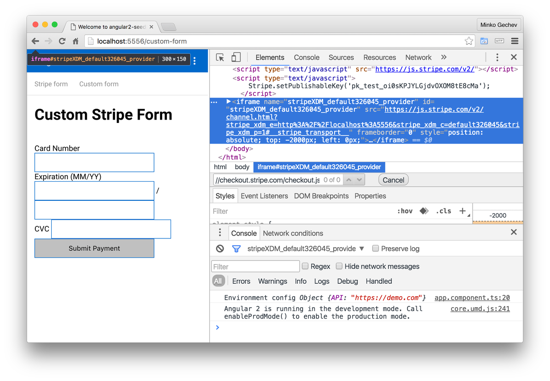550x381 pixels.
Task: Open the Network conditions drawer tab
Action: (x=293, y=233)
